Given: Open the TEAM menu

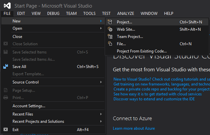Looking at the screenshot, I should 71,14.
